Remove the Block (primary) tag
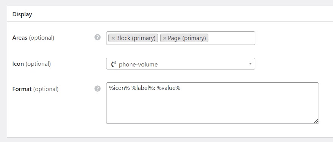The image size is (333, 142). tap(113, 38)
